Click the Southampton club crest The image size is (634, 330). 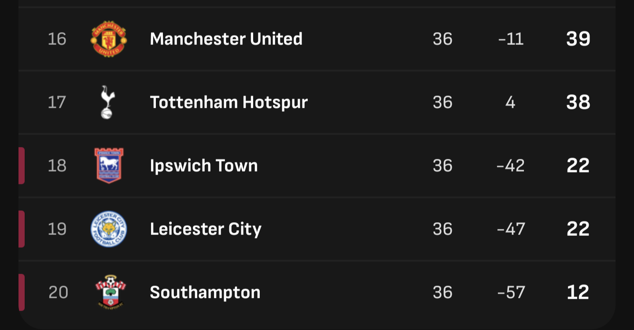click(111, 292)
